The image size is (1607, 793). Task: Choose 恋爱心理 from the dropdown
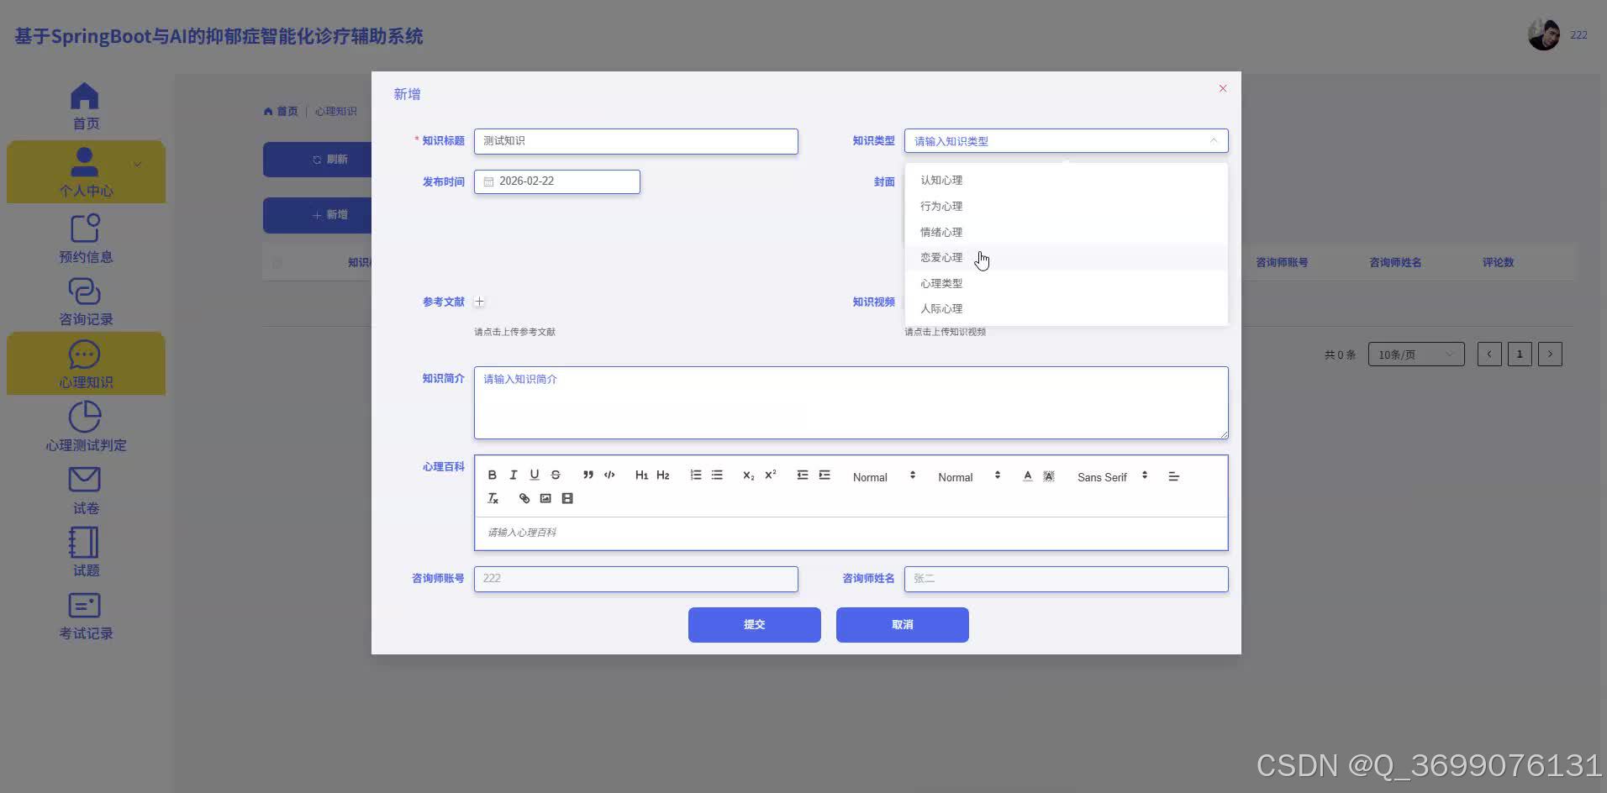pyautogui.click(x=1066, y=257)
